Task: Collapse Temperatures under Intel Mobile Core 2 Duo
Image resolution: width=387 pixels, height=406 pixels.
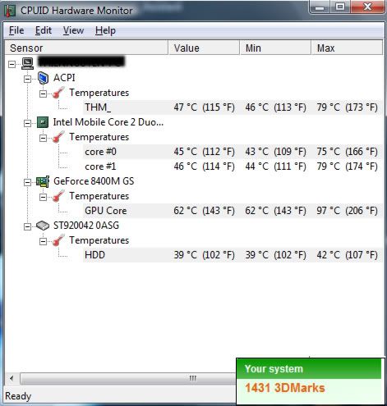Action: point(43,138)
